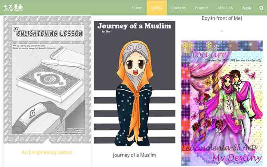267x167 pixels.
Task: Open the Contests page
Action: pyautogui.click(x=179, y=8)
